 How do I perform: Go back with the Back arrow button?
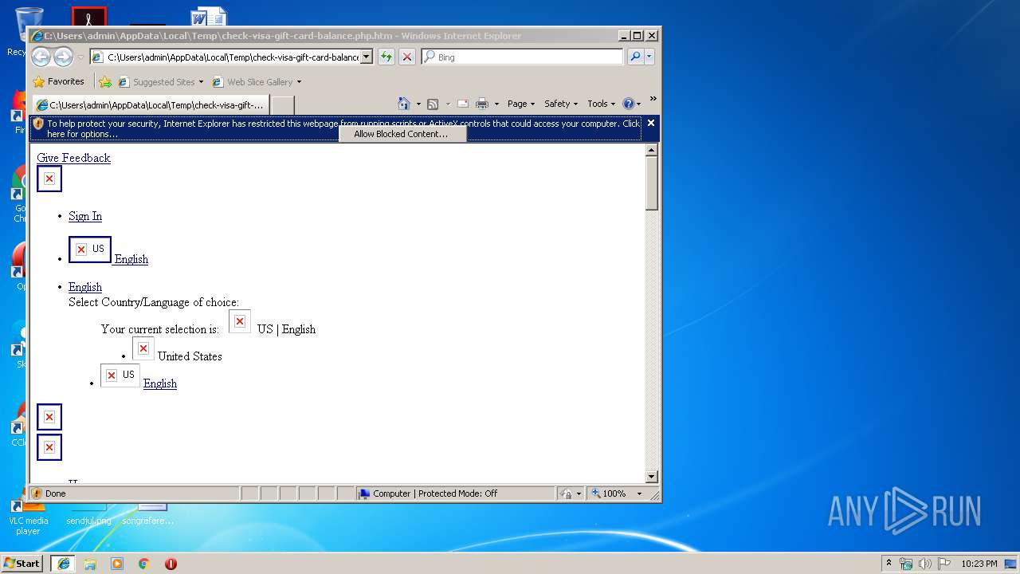(41, 57)
